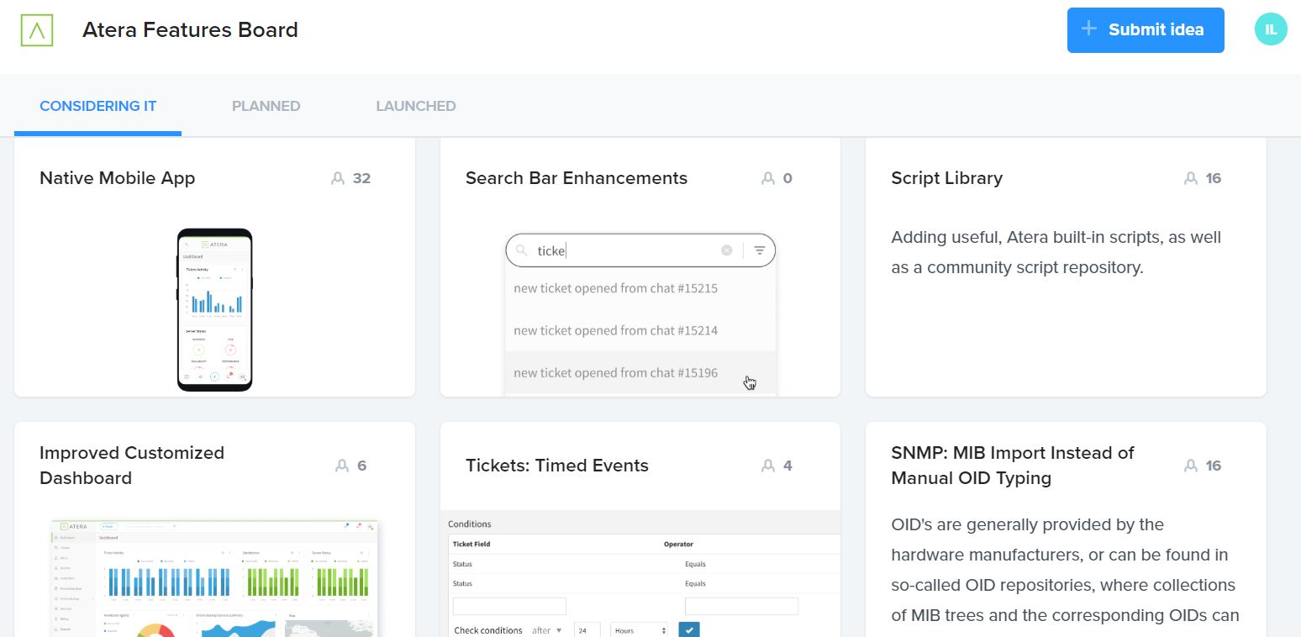Click the blue checkmark confirm button
Screen dimensions: 1301x637
tap(689, 629)
